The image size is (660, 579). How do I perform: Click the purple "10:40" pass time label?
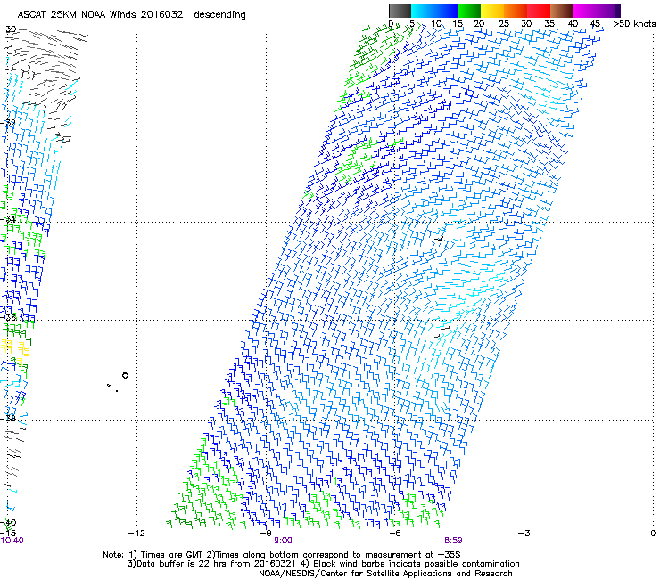[x=12, y=541]
